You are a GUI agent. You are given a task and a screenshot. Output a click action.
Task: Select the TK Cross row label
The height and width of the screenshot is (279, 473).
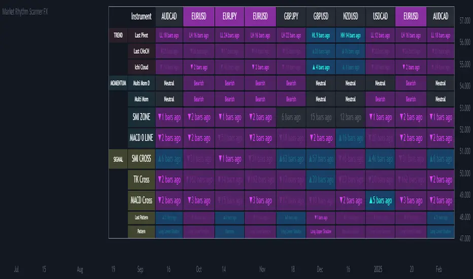pyautogui.click(x=142, y=180)
